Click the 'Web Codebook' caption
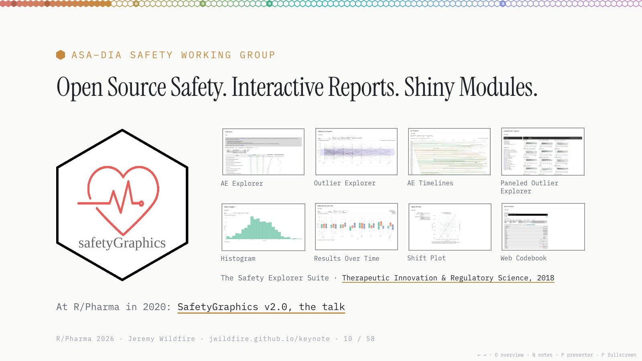 pos(524,258)
